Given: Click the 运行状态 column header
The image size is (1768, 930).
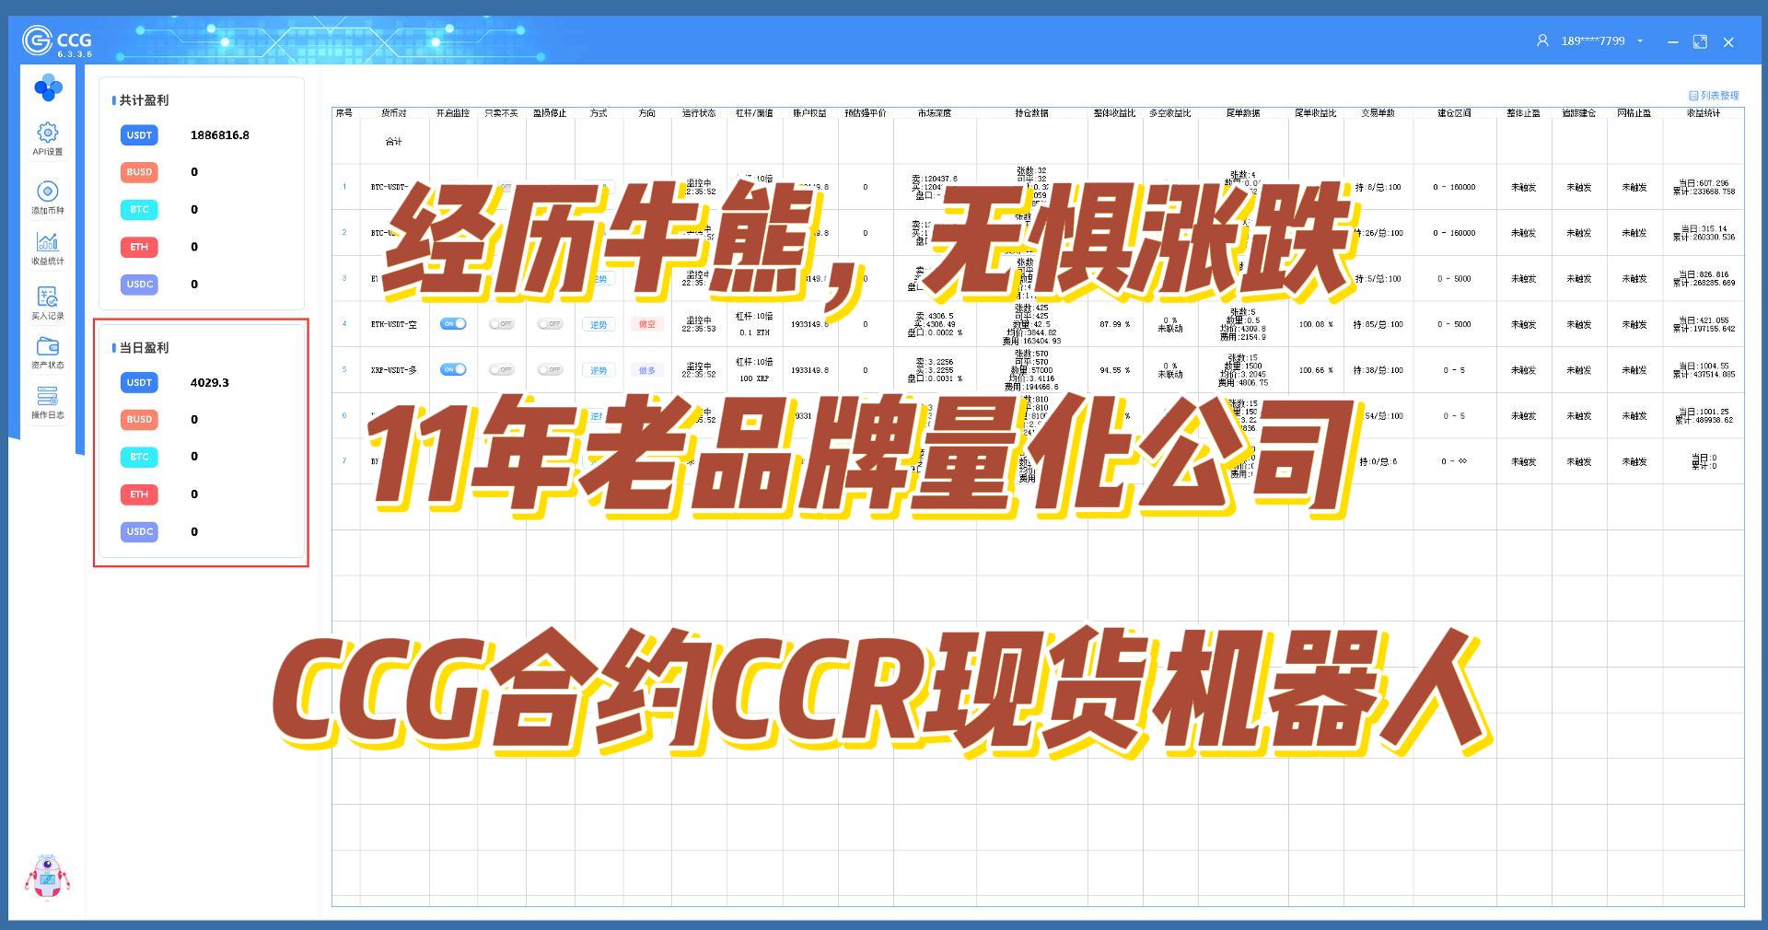Looking at the screenshot, I should (x=699, y=113).
